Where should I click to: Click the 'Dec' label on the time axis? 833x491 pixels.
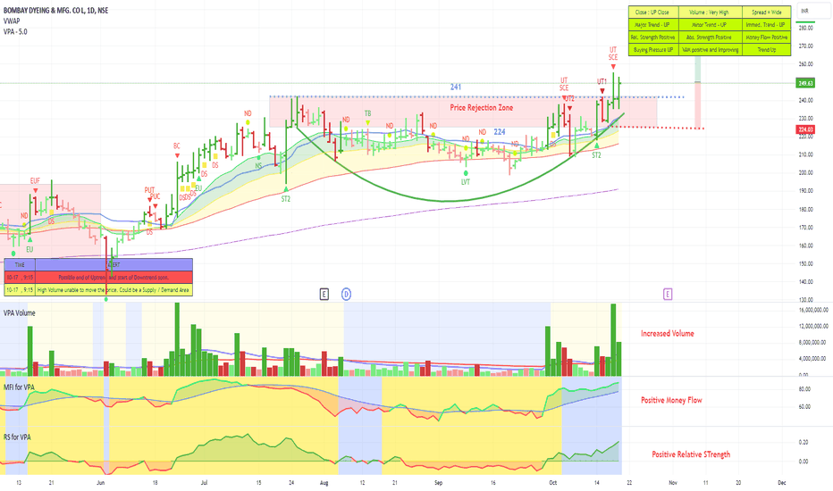pos(782,483)
